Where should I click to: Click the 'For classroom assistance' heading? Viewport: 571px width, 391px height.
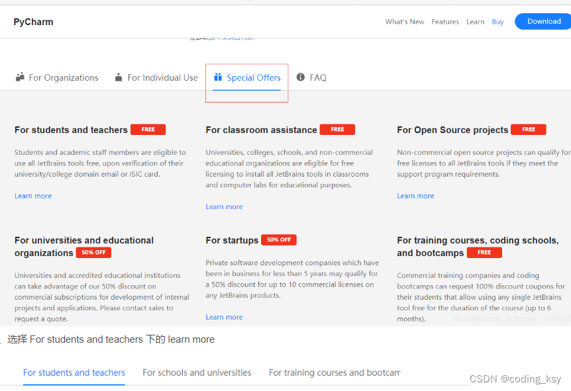click(261, 130)
